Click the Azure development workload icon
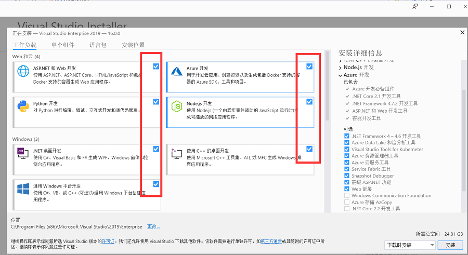The image size is (468, 255). pos(177,72)
